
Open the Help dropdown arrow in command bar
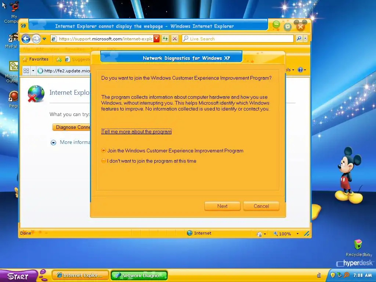pyautogui.click(x=305, y=70)
